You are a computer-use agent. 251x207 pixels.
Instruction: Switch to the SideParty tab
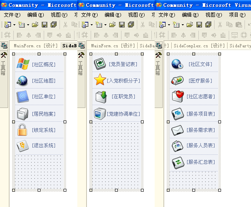[240, 46]
